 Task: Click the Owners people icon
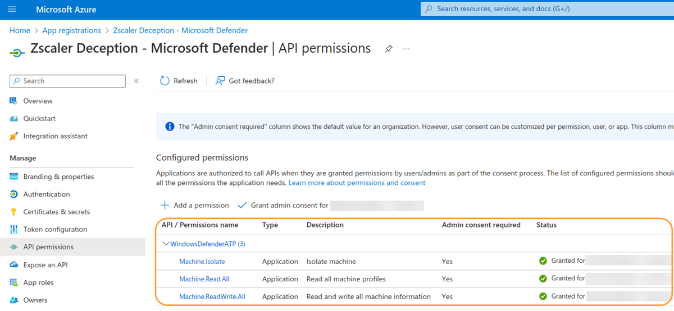(14, 300)
